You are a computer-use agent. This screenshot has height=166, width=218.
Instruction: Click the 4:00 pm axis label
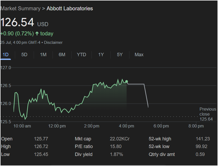(x=127, y=126)
